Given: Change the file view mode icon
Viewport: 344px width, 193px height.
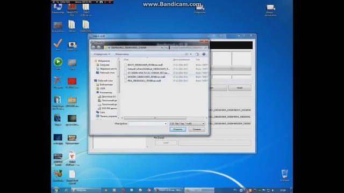Looking at the screenshot, I should click(187, 54).
